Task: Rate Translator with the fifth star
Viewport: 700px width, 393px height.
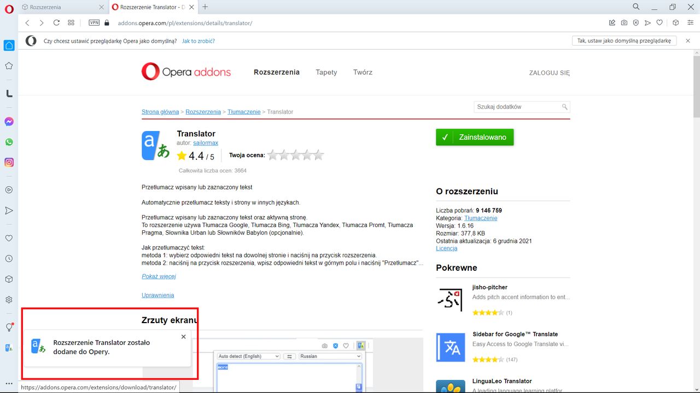Action: point(318,155)
